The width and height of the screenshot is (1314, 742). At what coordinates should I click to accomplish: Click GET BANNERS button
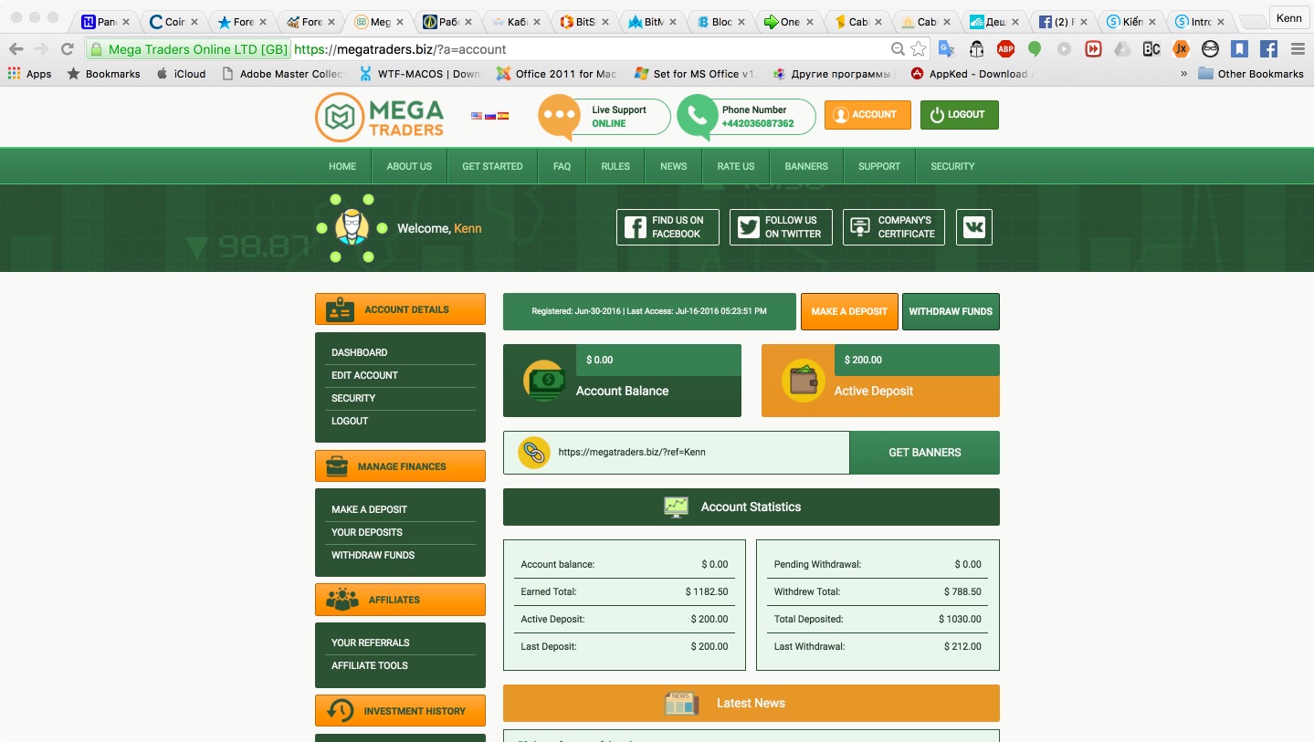(924, 453)
